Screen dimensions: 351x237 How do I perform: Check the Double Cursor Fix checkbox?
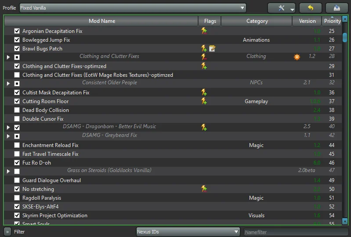tap(17, 118)
